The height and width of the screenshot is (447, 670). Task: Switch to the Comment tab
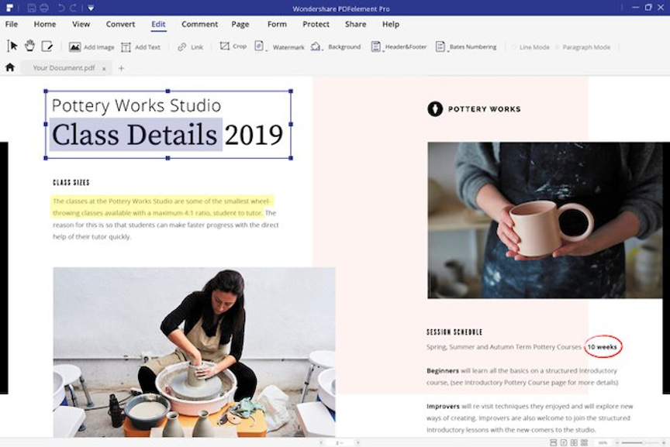tap(199, 24)
